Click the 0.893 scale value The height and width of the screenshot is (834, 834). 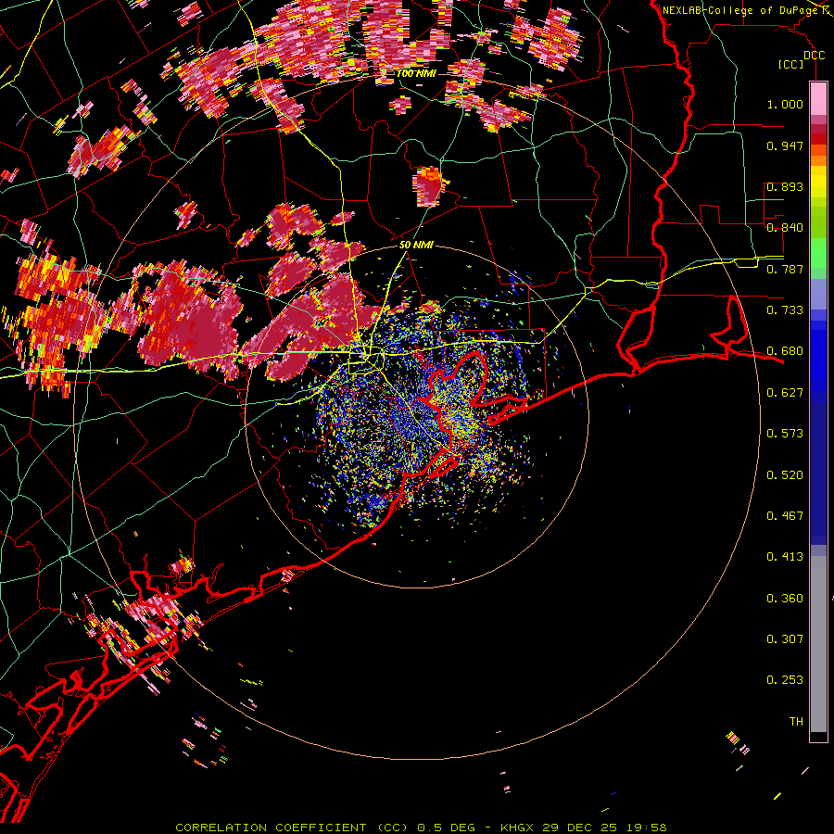pos(785,186)
